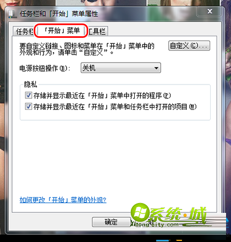Viewport: 231px width, 242px height.
Task: Click the 自定义(C)... button
Action: click(x=189, y=46)
